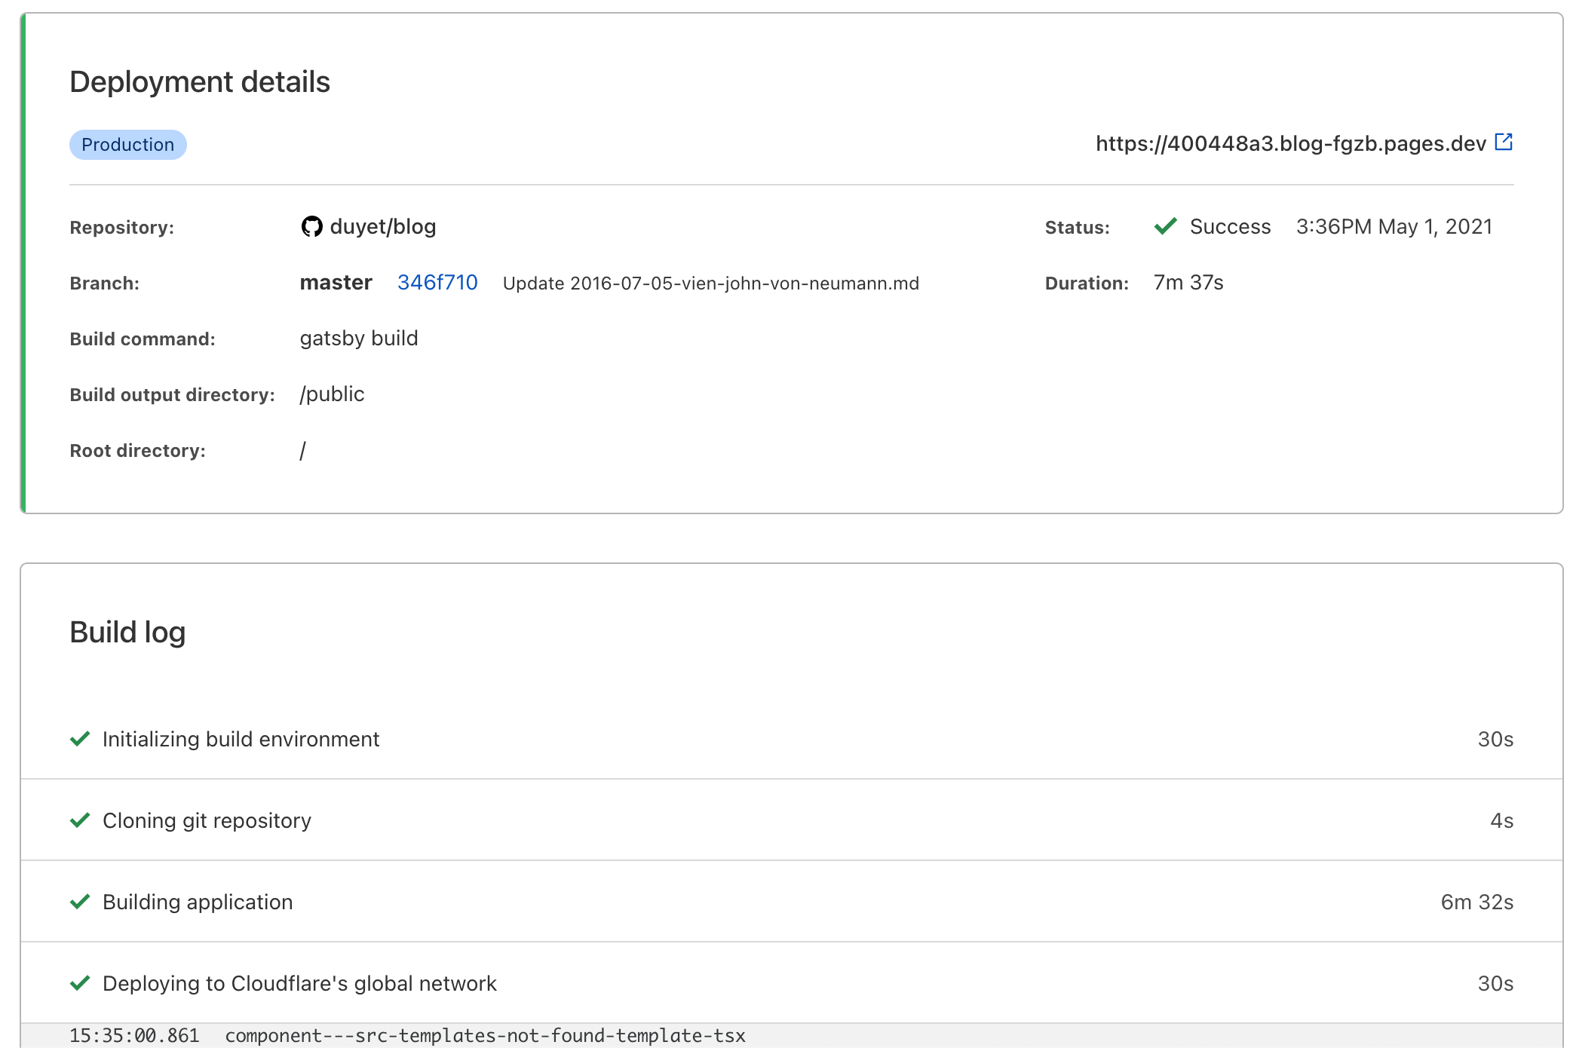
Task: Open commit 346f710 link
Action: (x=437, y=283)
